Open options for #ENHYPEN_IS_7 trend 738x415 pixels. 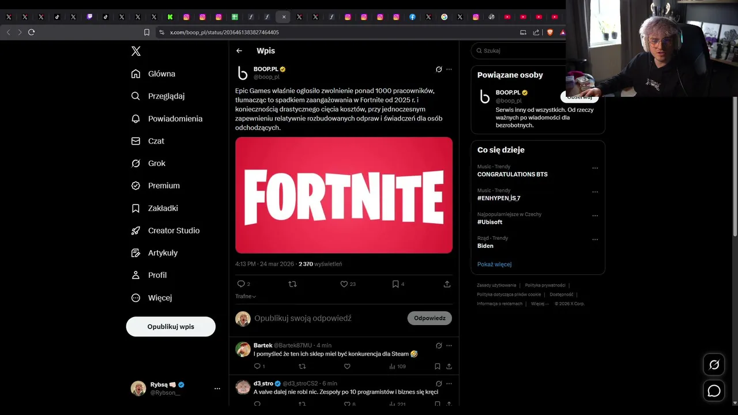point(595,192)
